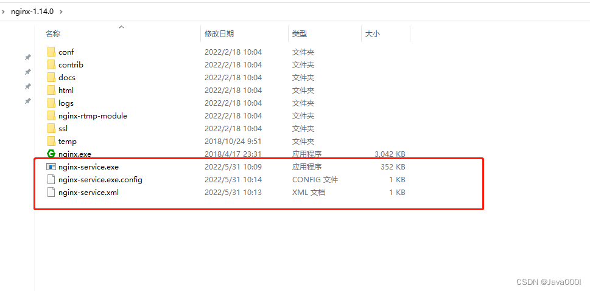Select the folder name logs
Screen dimensions: 590x291
tap(66, 103)
